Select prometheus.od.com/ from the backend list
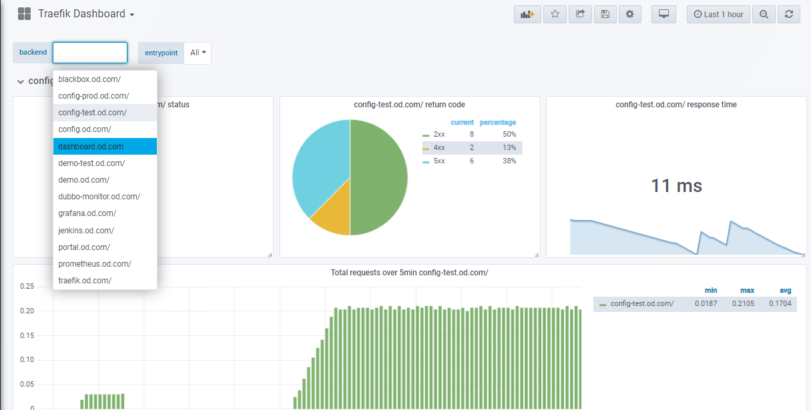This screenshot has width=811, height=410. point(105,264)
